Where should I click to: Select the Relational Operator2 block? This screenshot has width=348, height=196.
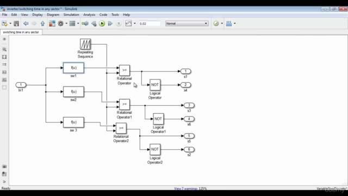pos(121,128)
